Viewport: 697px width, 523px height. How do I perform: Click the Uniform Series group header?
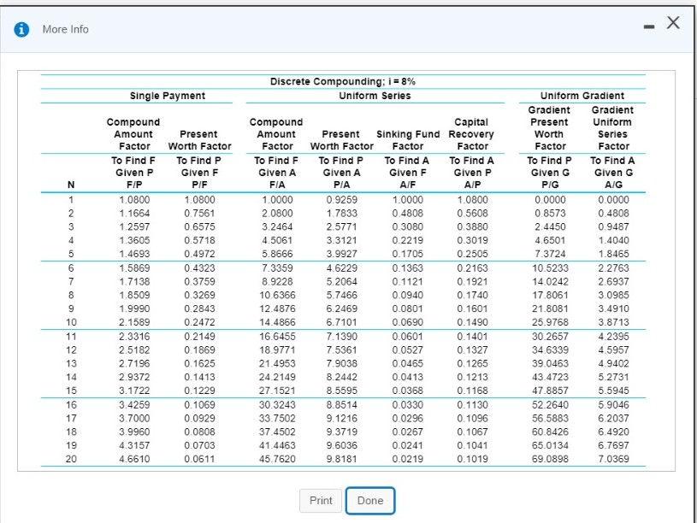click(x=375, y=96)
